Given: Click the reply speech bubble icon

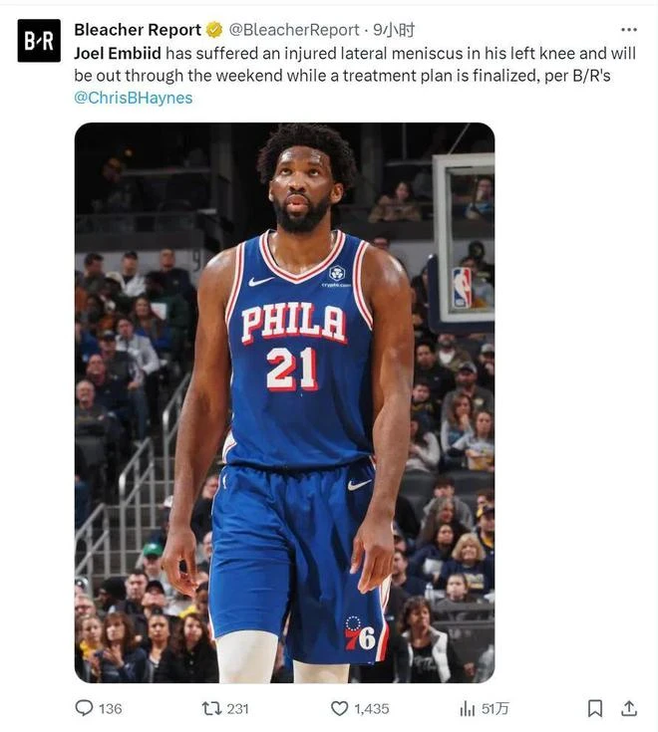Looking at the screenshot, I should [x=84, y=708].
